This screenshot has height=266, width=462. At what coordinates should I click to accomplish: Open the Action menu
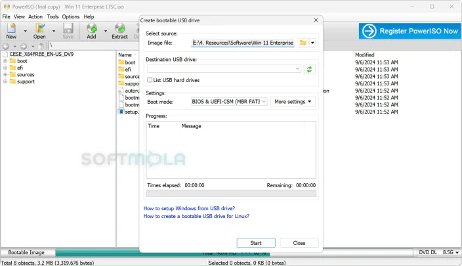click(x=35, y=16)
